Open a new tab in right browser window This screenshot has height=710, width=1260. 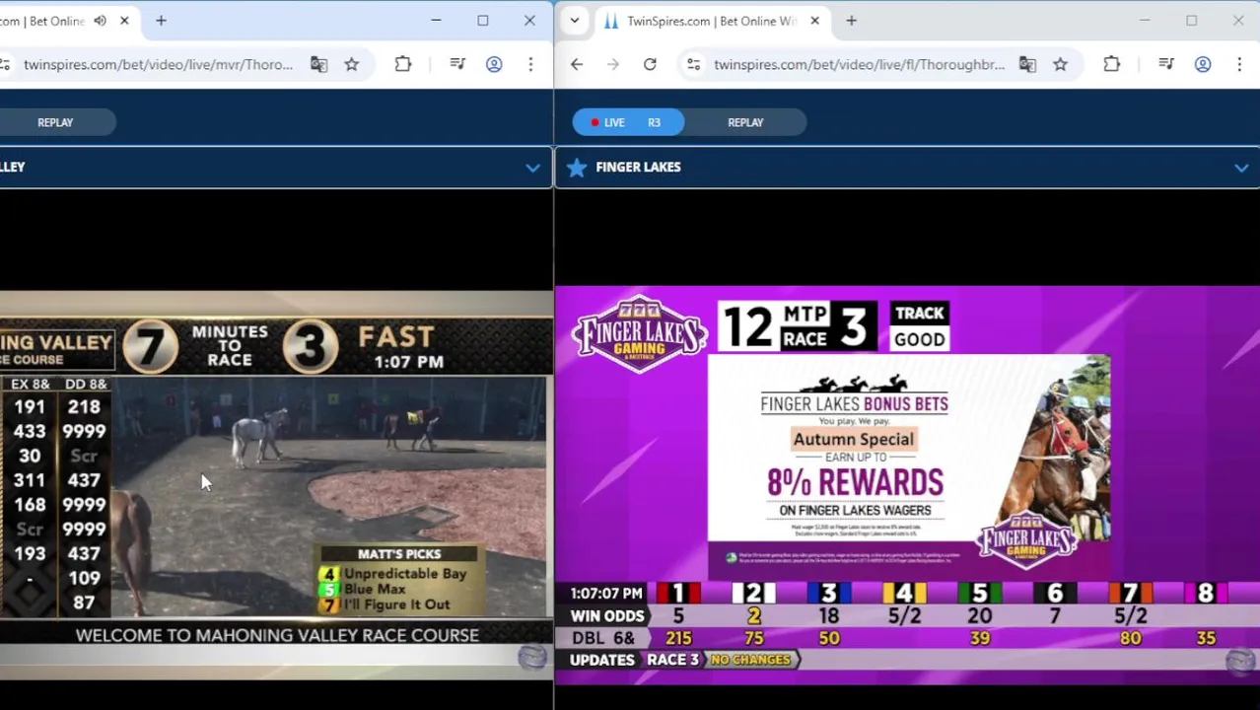click(851, 21)
